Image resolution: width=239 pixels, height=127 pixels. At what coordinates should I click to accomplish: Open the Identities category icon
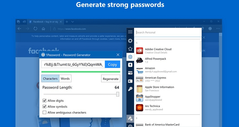tap(130, 81)
